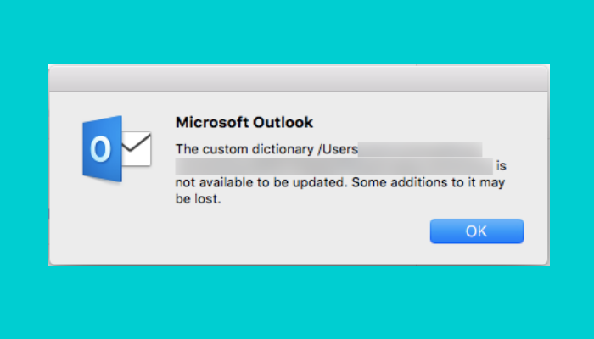Click the blue O letter on the Outlook logo
Screen dimensions: 594x339
coord(100,150)
